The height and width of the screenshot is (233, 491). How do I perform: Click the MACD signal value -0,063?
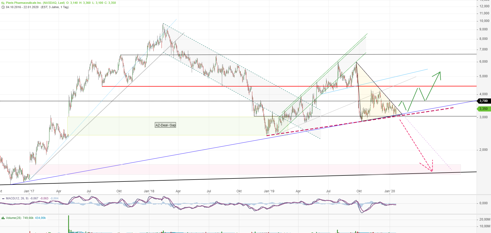pyautogui.click(x=44, y=198)
